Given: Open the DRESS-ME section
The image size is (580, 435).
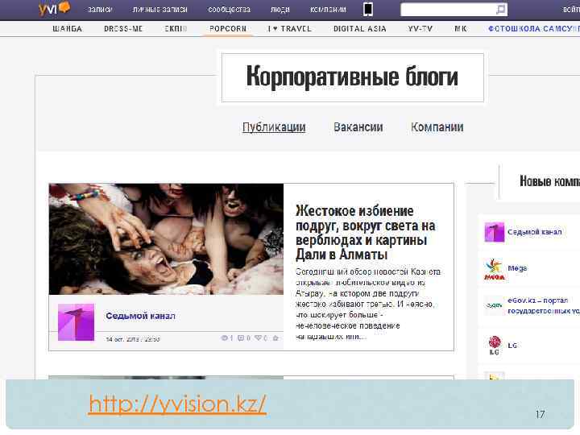Looking at the screenshot, I should (123, 29).
